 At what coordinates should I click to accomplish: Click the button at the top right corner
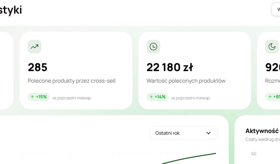(x=276, y=9)
